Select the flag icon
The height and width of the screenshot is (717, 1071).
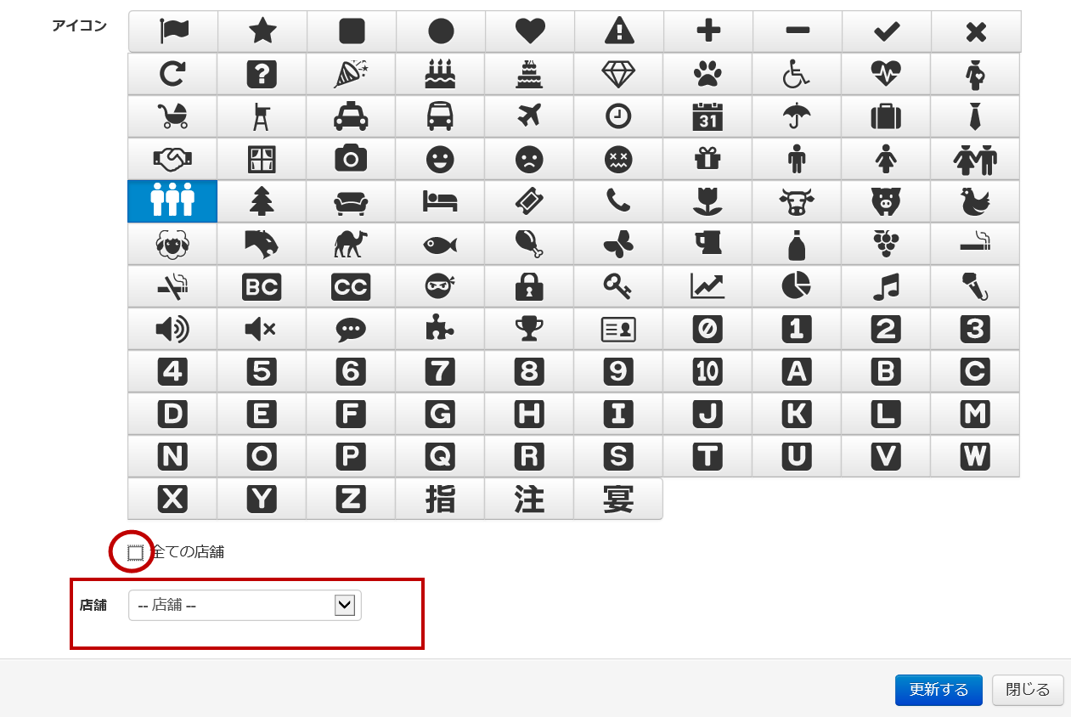pos(173,31)
